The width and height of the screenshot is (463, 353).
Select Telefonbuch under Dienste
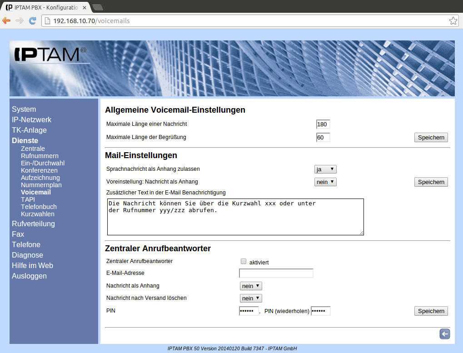click(39, 207)
